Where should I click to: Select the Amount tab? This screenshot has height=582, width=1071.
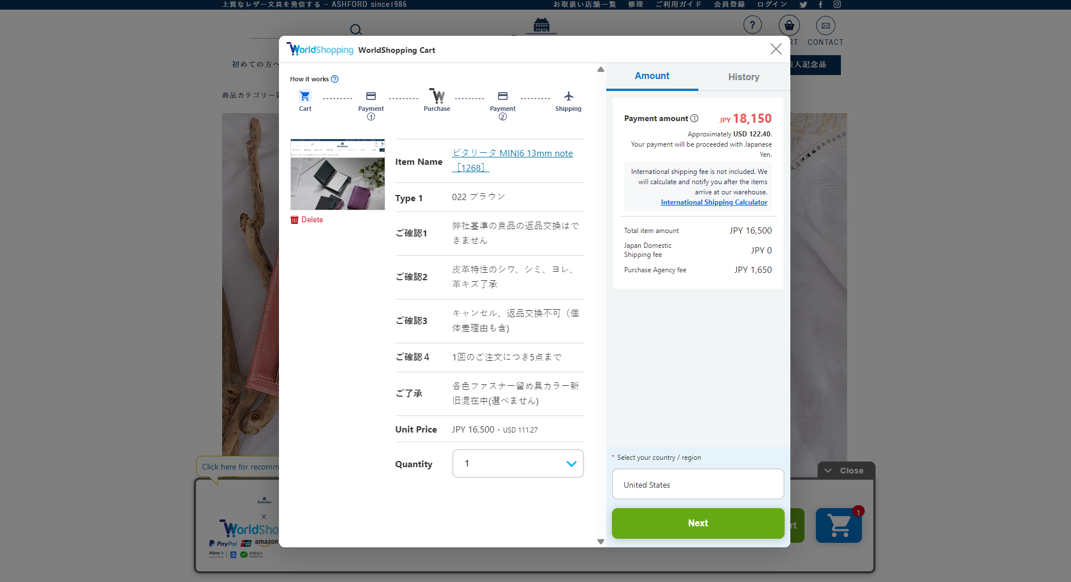click(x=652, y=76)
